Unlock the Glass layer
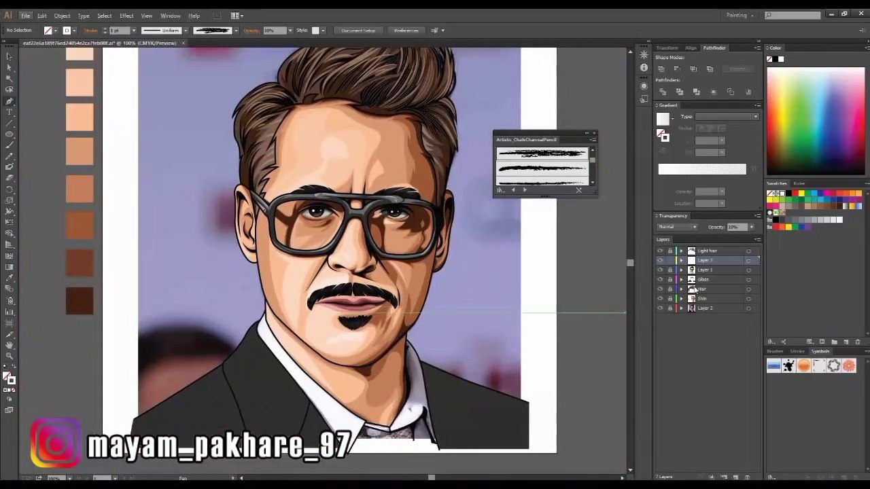The width and height of the screenshot is (870, 489). [x=669, y=279]
